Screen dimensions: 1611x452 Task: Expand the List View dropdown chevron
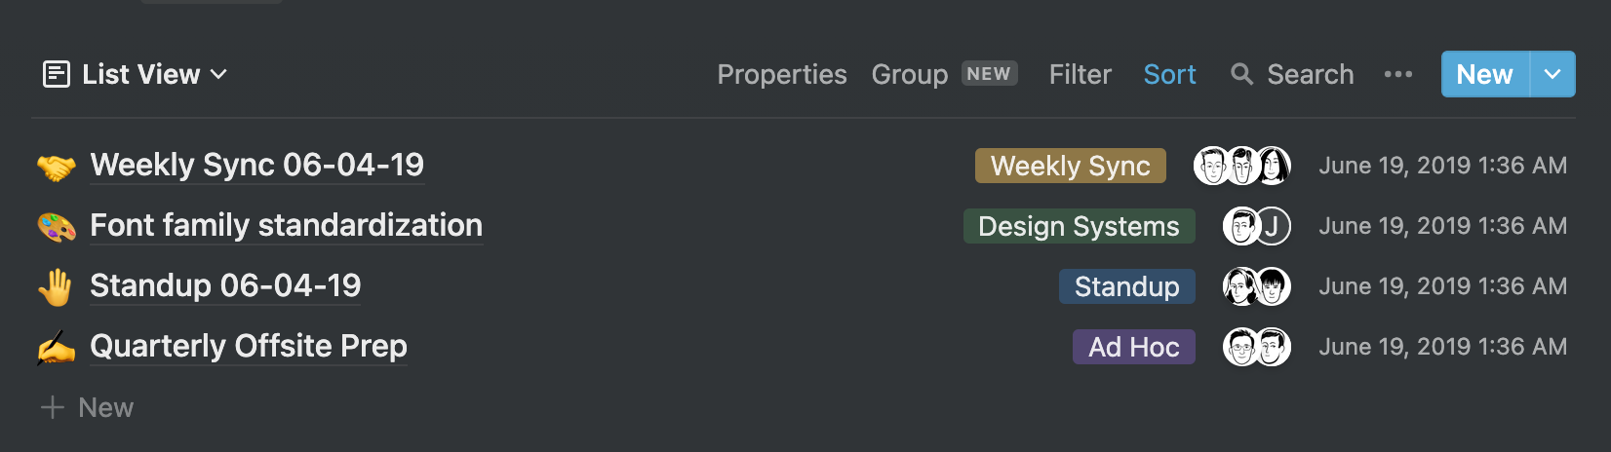[218, 74]
